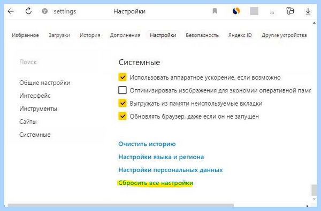Click the scroll-down arrow of vertical scrollbar

[x=314, y=199]
